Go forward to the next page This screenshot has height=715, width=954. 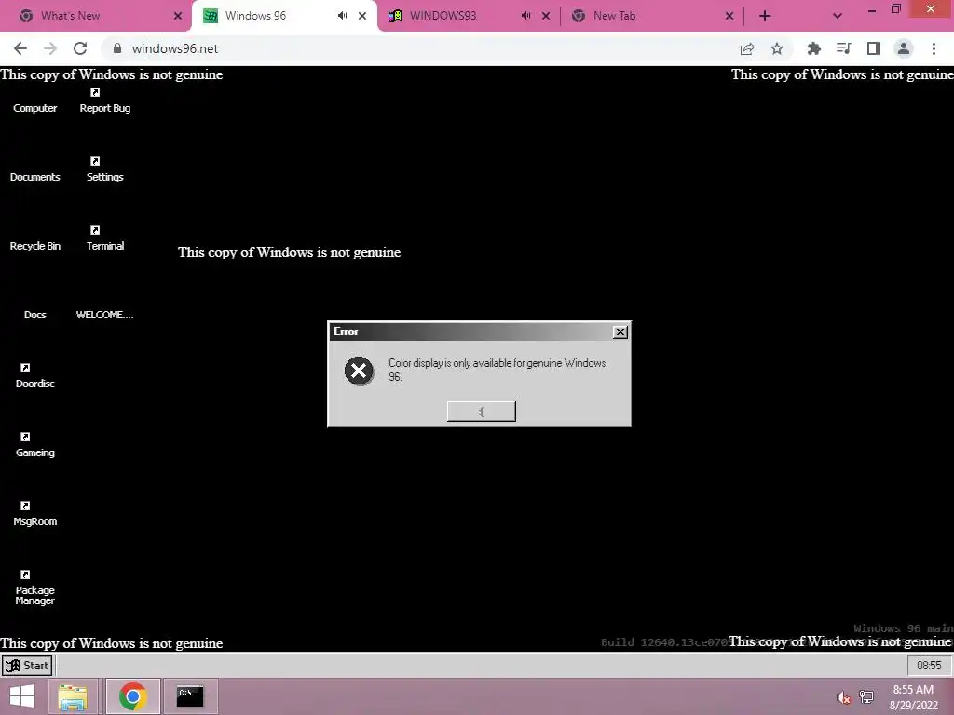50,48
